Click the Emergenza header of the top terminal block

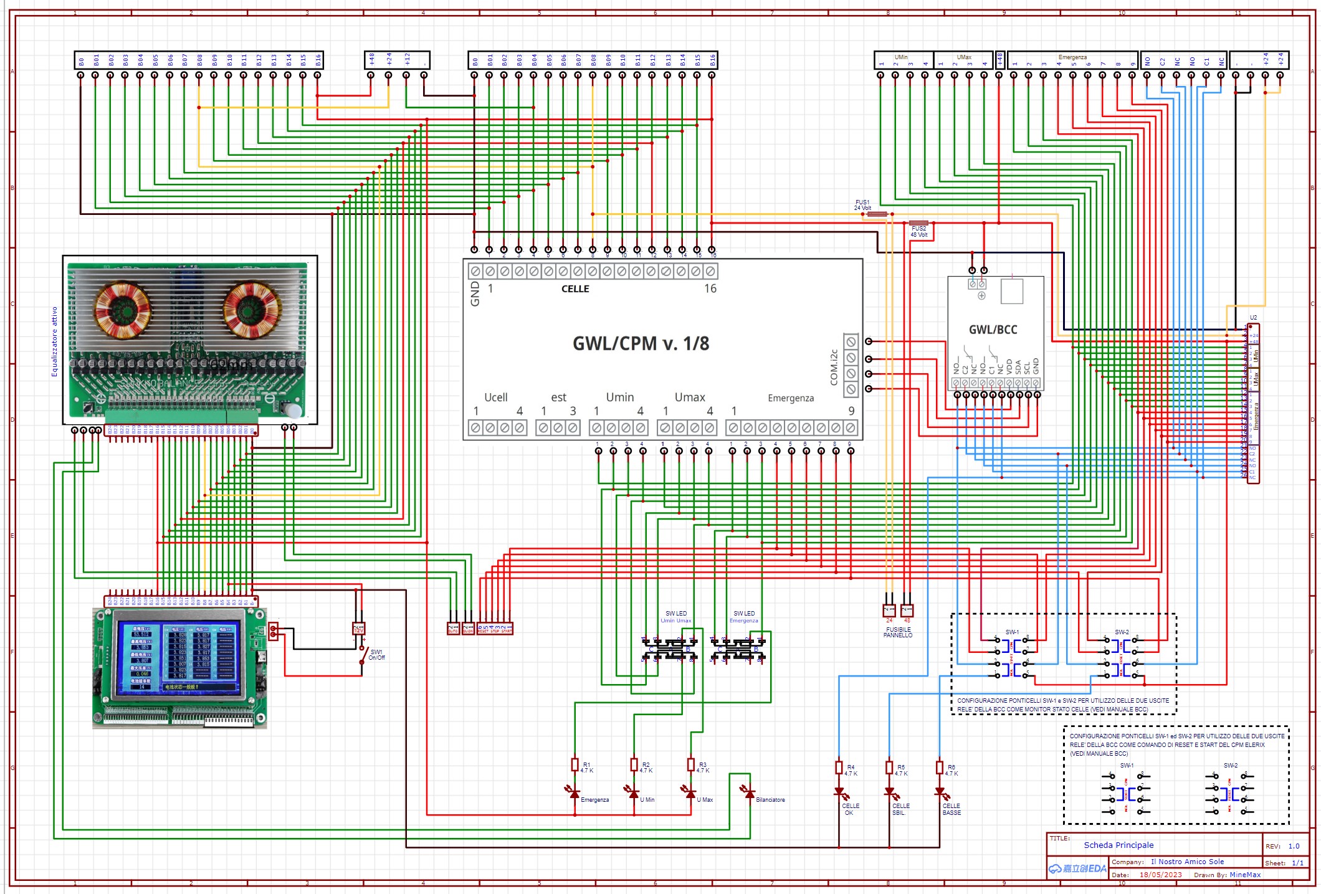[x=1072, y=57]
